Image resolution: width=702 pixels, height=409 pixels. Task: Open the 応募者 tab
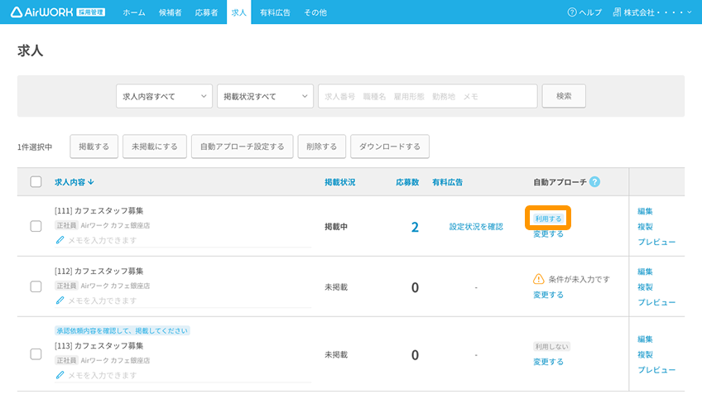coord(206,12)
